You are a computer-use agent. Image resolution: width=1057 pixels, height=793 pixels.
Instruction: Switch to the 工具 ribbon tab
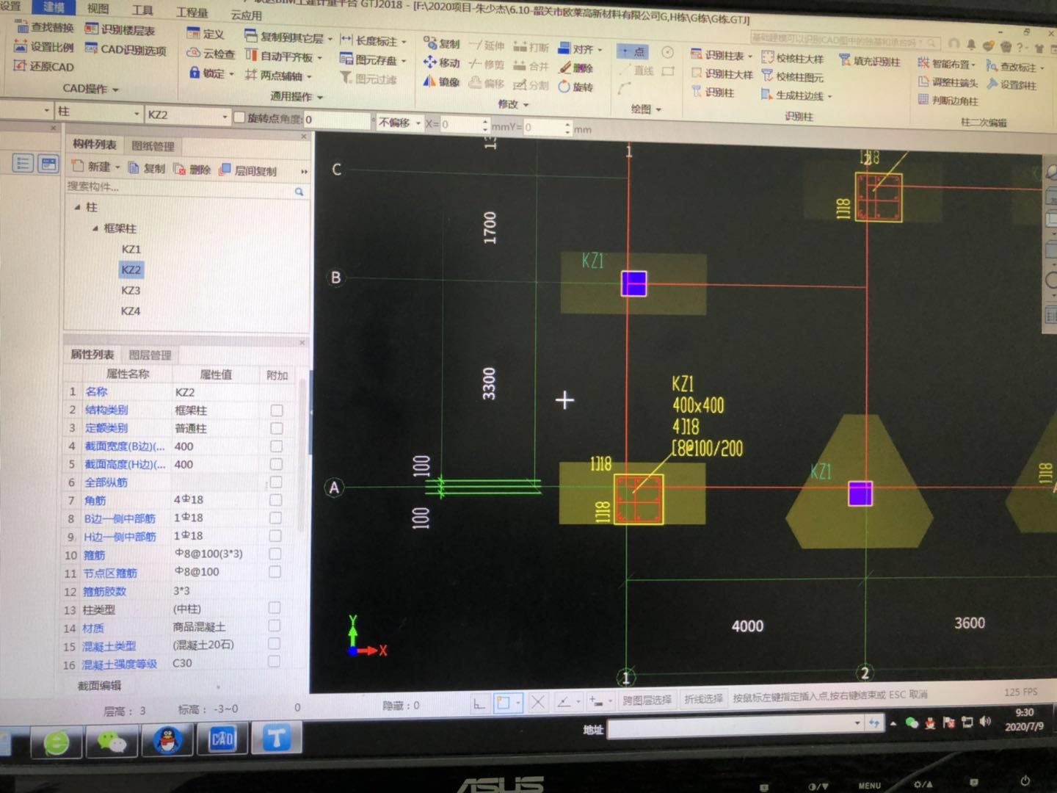click(142, 10)
